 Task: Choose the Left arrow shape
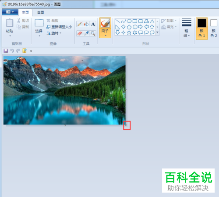(x=146, y=27)
